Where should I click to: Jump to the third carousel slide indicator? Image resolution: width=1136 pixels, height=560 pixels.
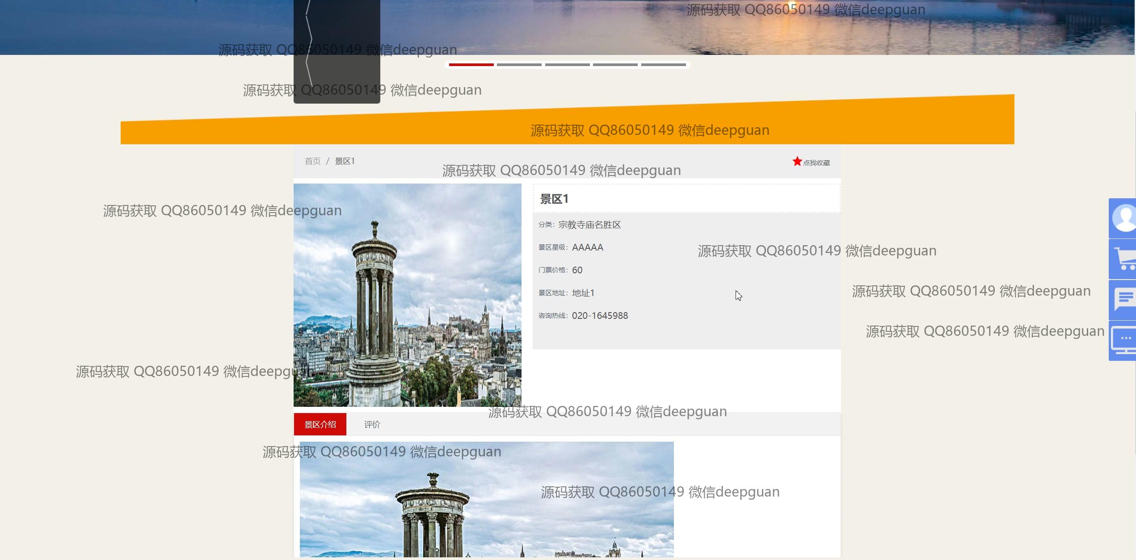coord(567,65)
